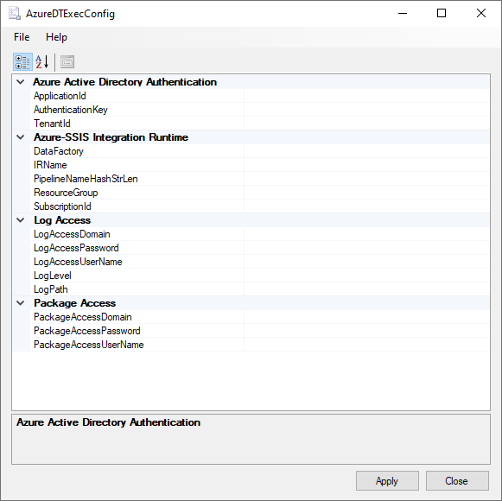Click the DataFactory value field
Screen dimensions: 502x501
pyautogui.click(x=367, y=151)
